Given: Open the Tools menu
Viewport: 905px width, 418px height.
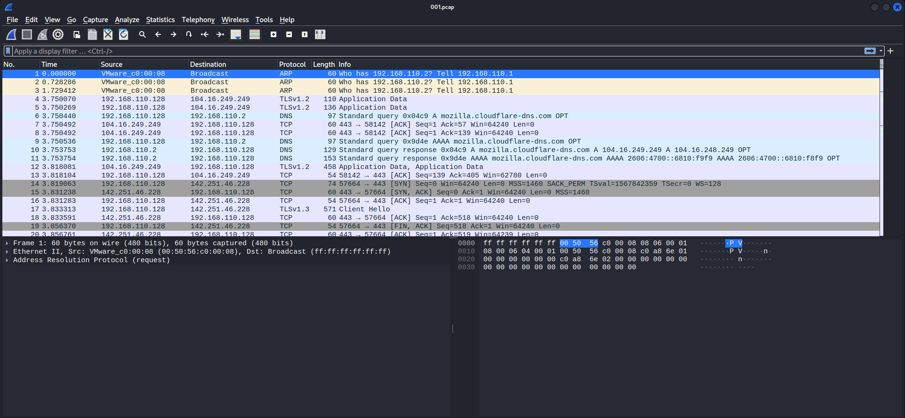Looking at the screenshot, I should tap(264, 20).
